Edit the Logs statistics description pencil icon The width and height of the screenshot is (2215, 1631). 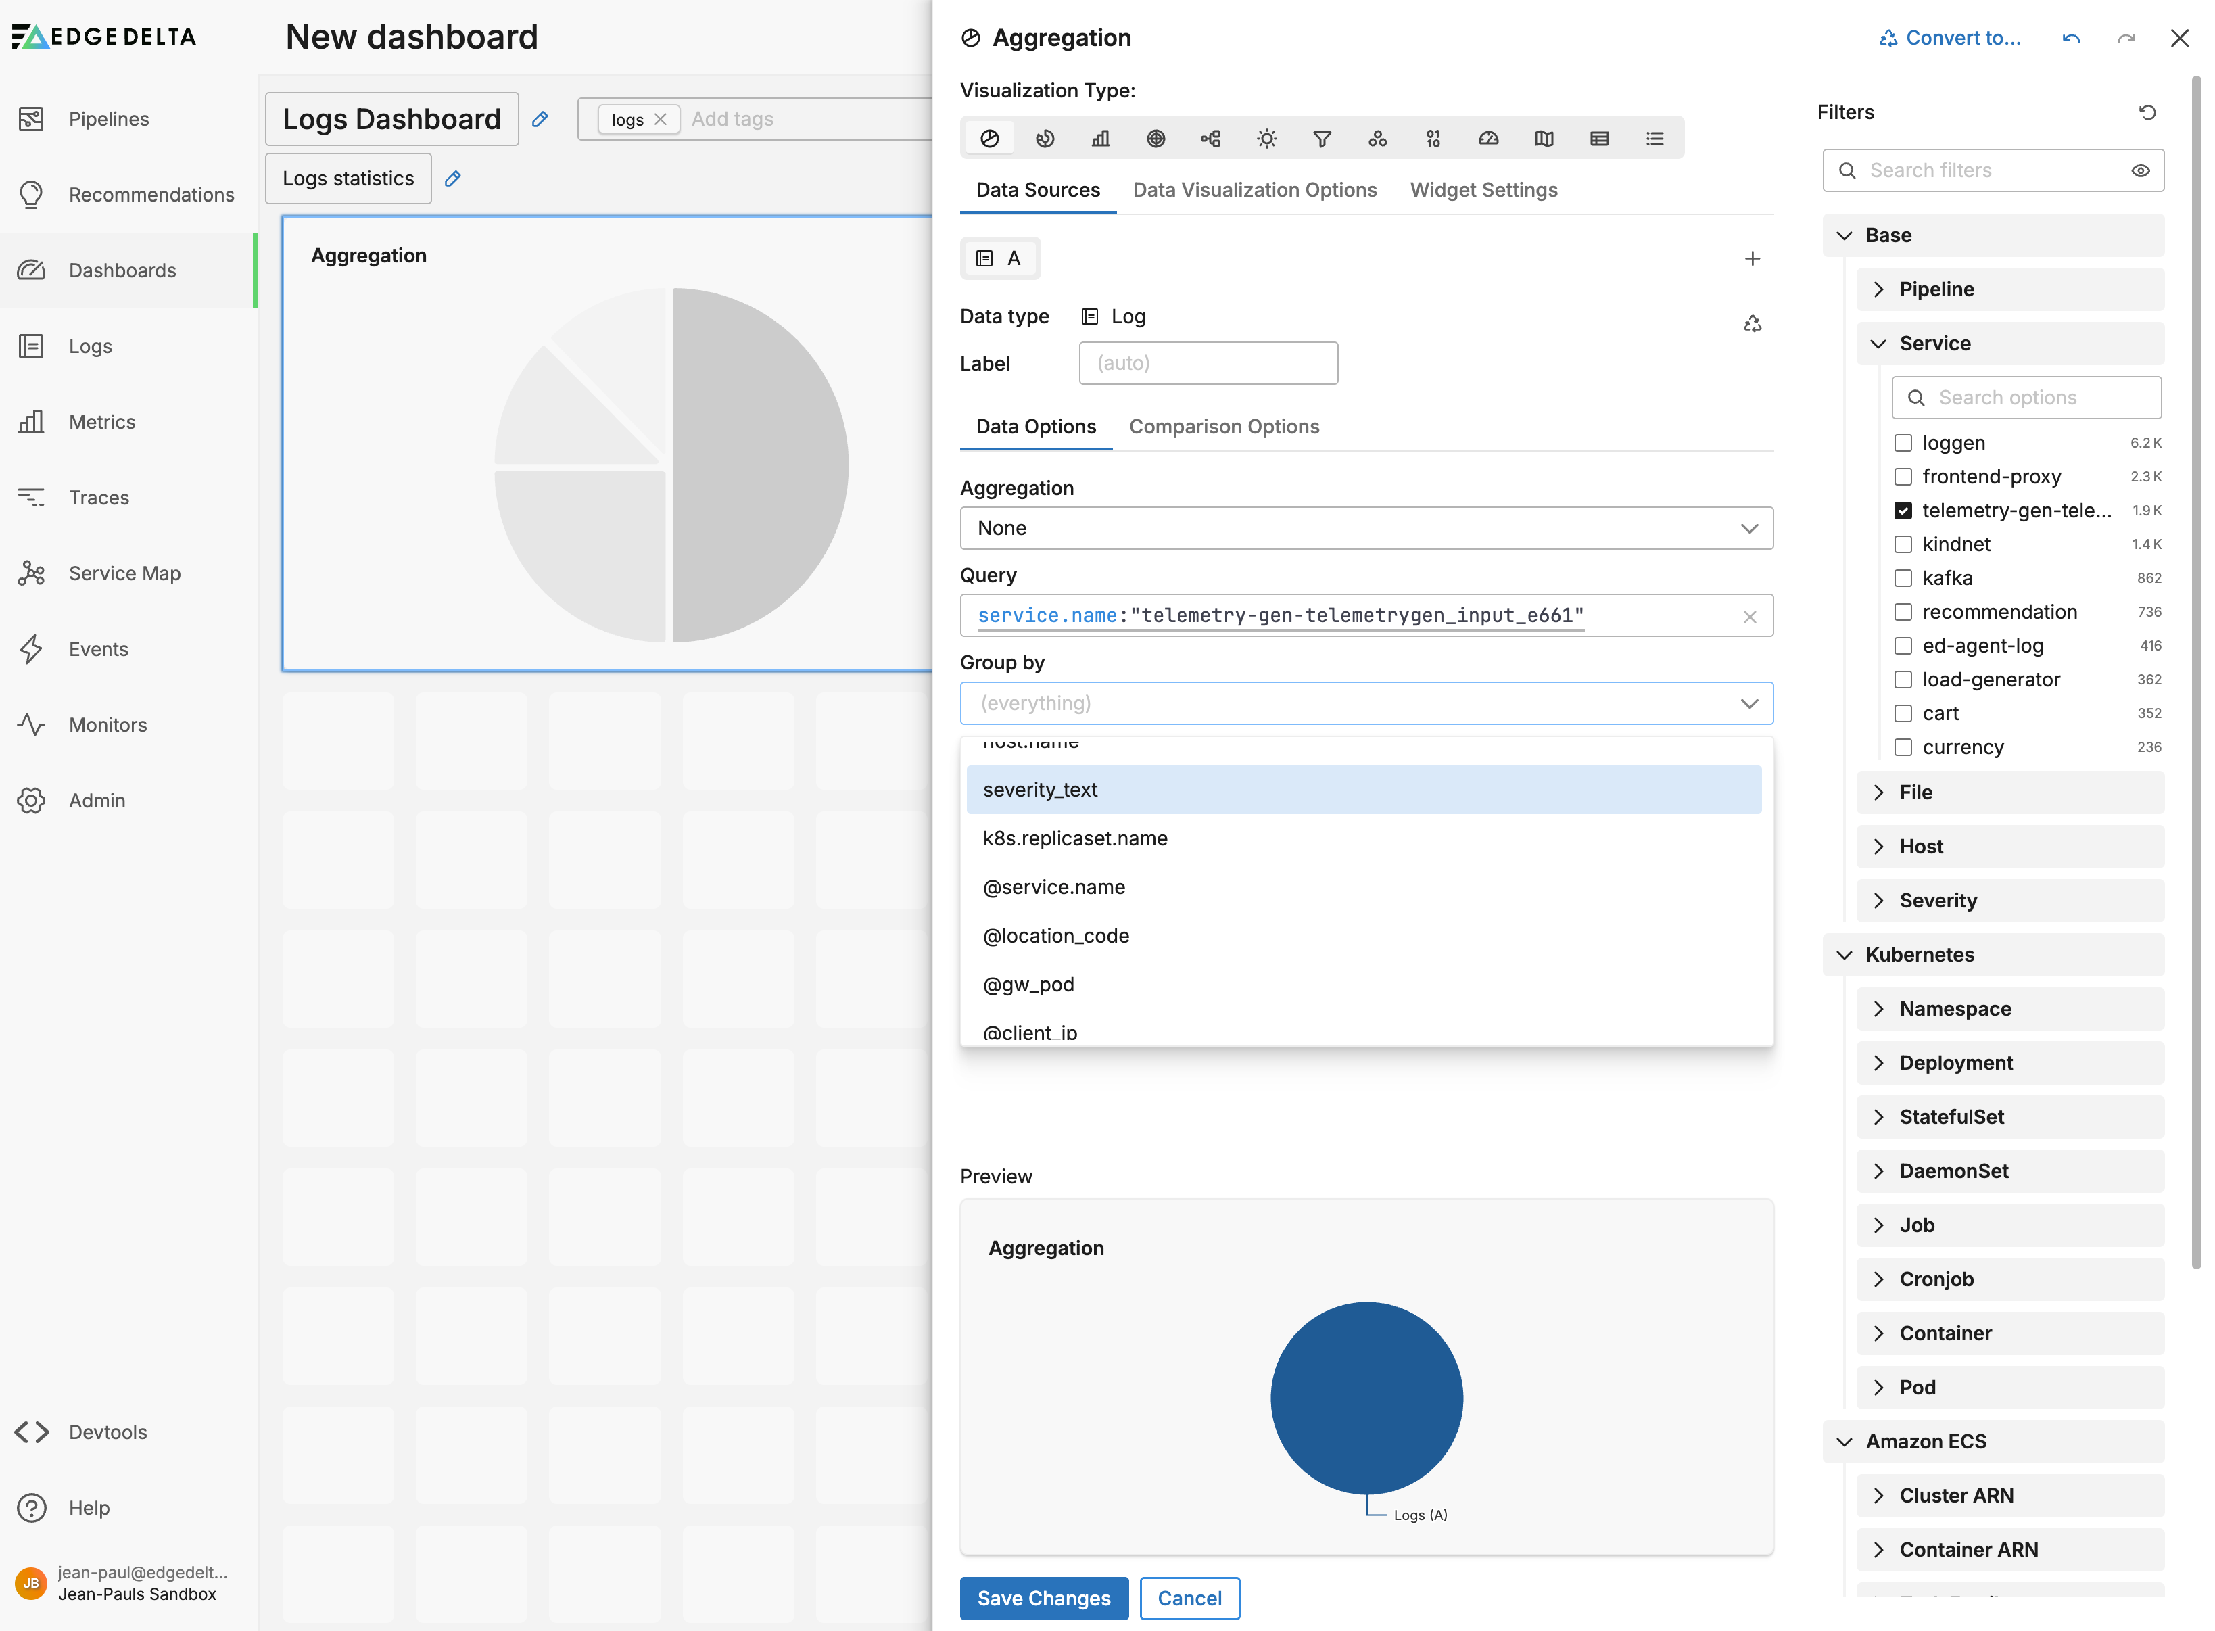pos(453,179)
